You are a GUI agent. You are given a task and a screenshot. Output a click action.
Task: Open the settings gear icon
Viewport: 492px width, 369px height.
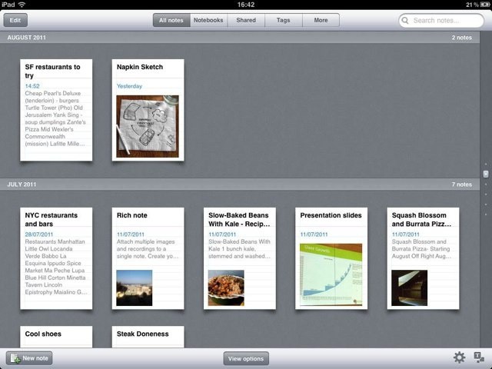[x=459, y=357]
